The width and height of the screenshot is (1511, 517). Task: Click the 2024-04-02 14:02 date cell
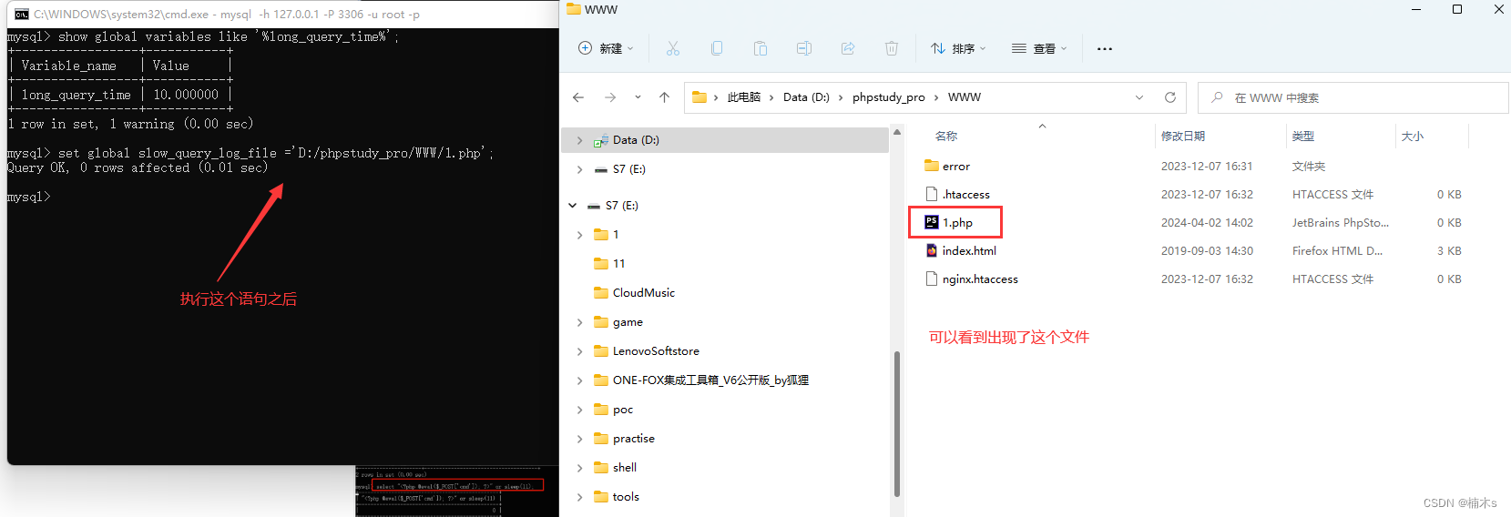tap(1207, 222)
